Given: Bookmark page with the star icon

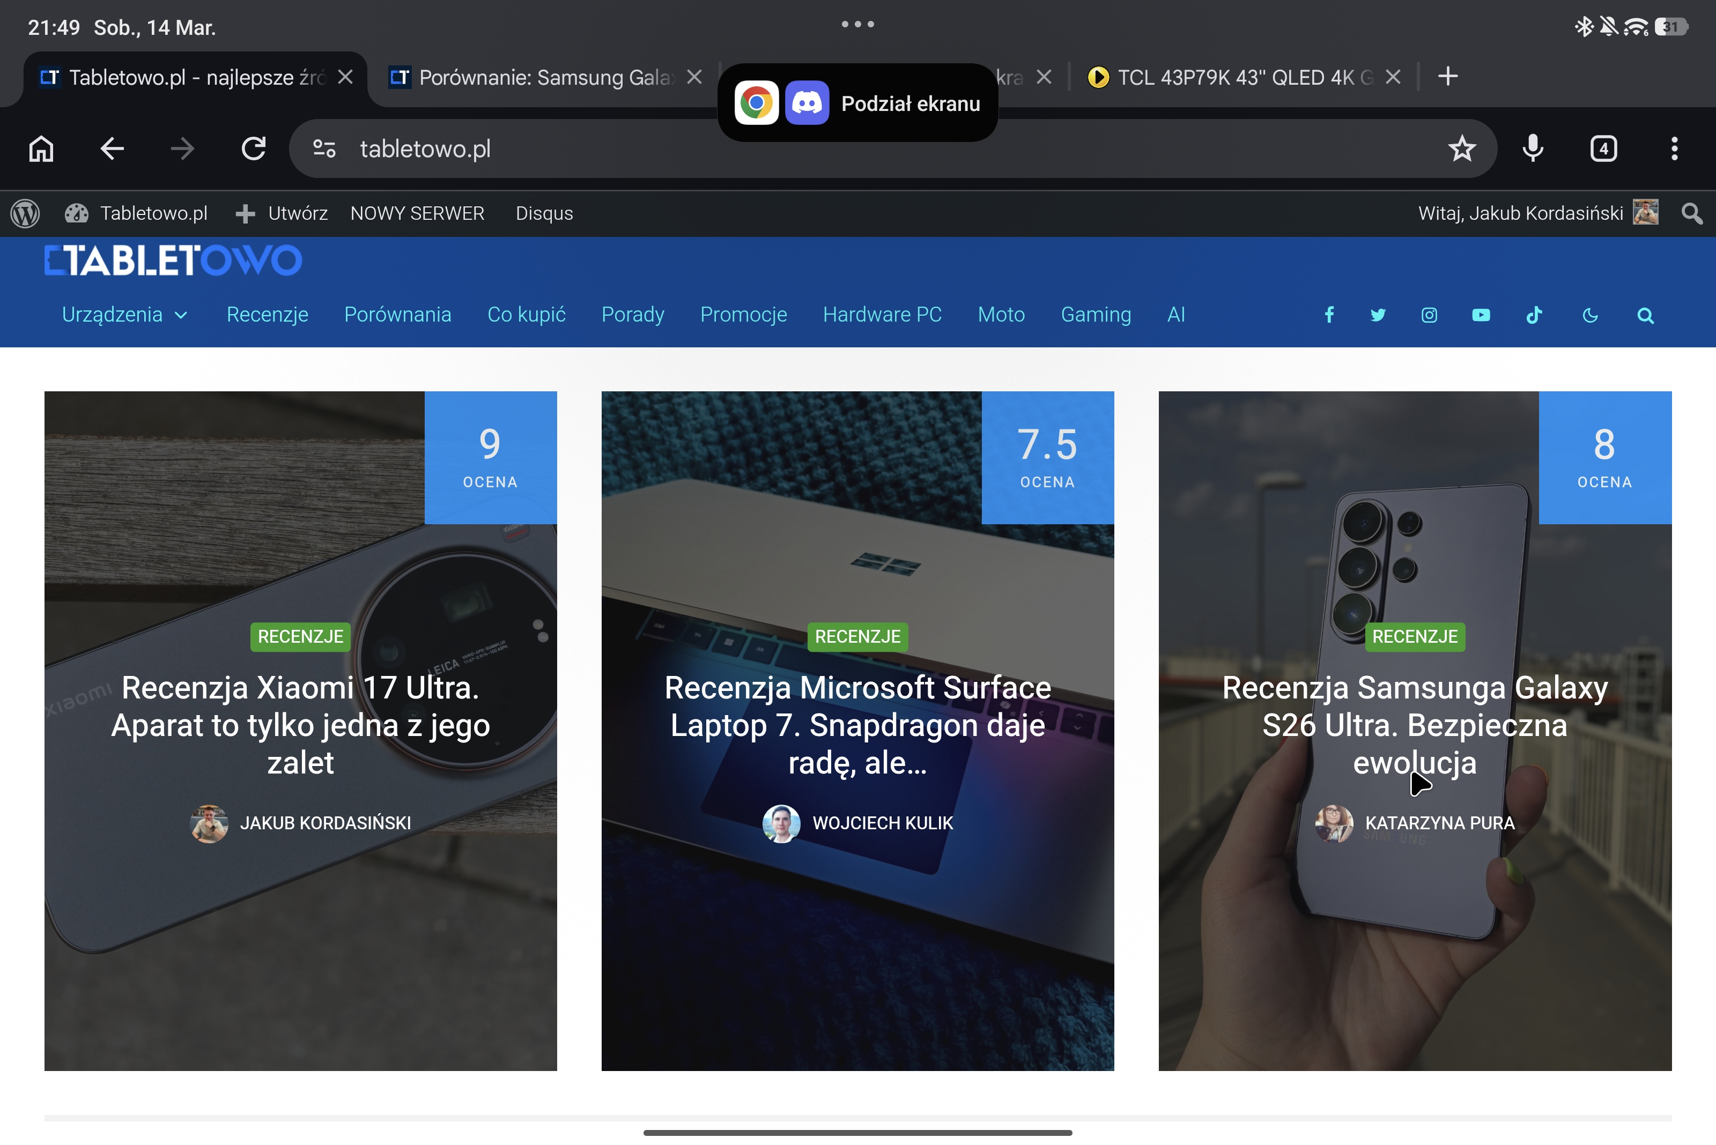Looking at the screenshot, I should 1462,149.
